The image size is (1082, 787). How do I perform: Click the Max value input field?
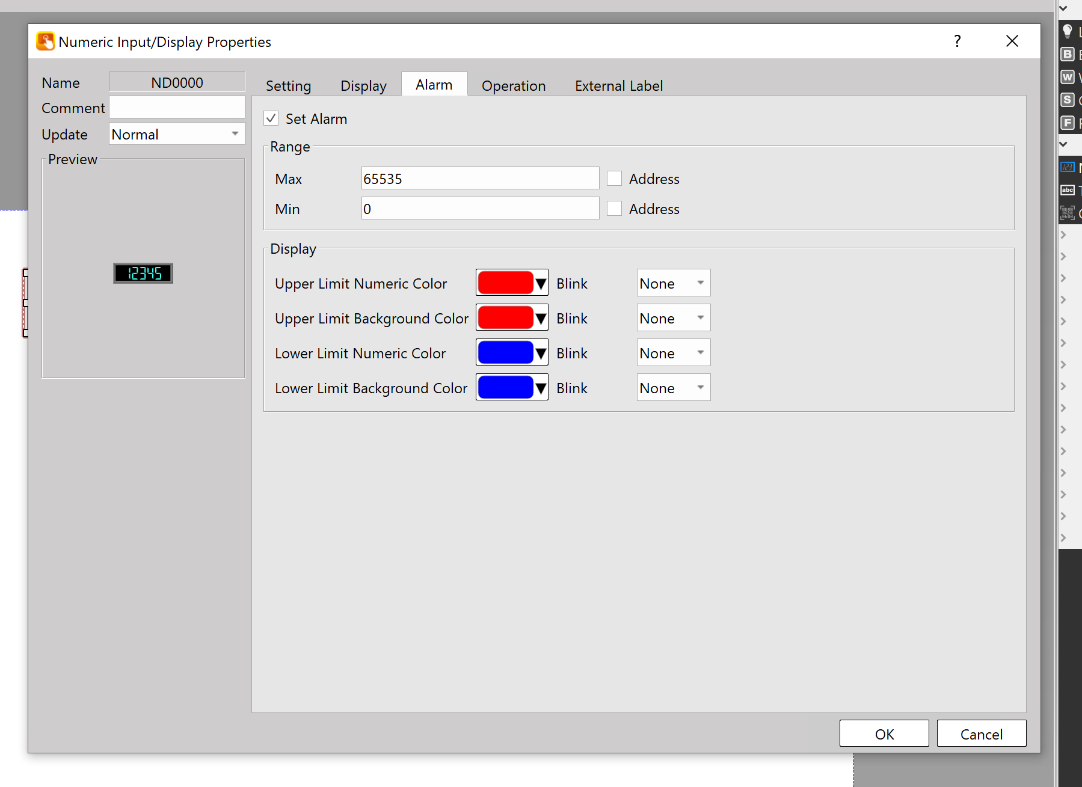479,179
